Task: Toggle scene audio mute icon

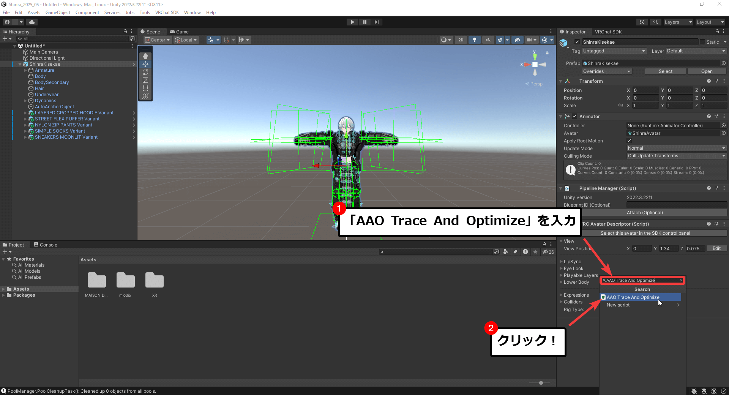Action: tap(488, 40)
